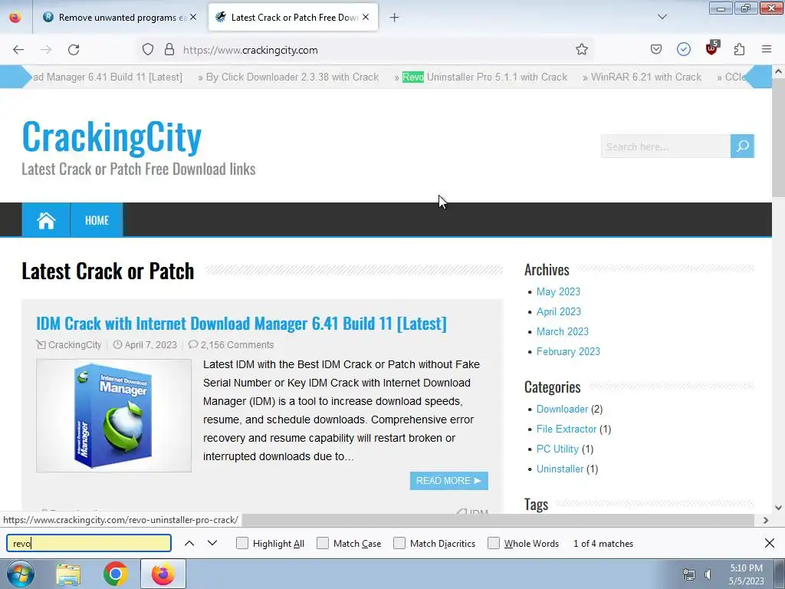Open the Firefox application menu
785x589 pixels.
[x=767, y=49]
